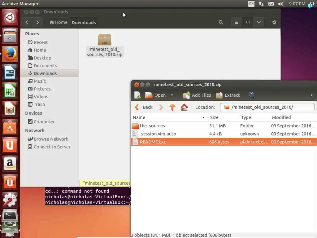The width and height of the screenshot is (317, 238).
Task: Open Documents in the Places sidebar
Action: [50, 66]
